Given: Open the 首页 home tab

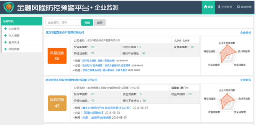Looking at the screenshot, I should coord(208,7).
